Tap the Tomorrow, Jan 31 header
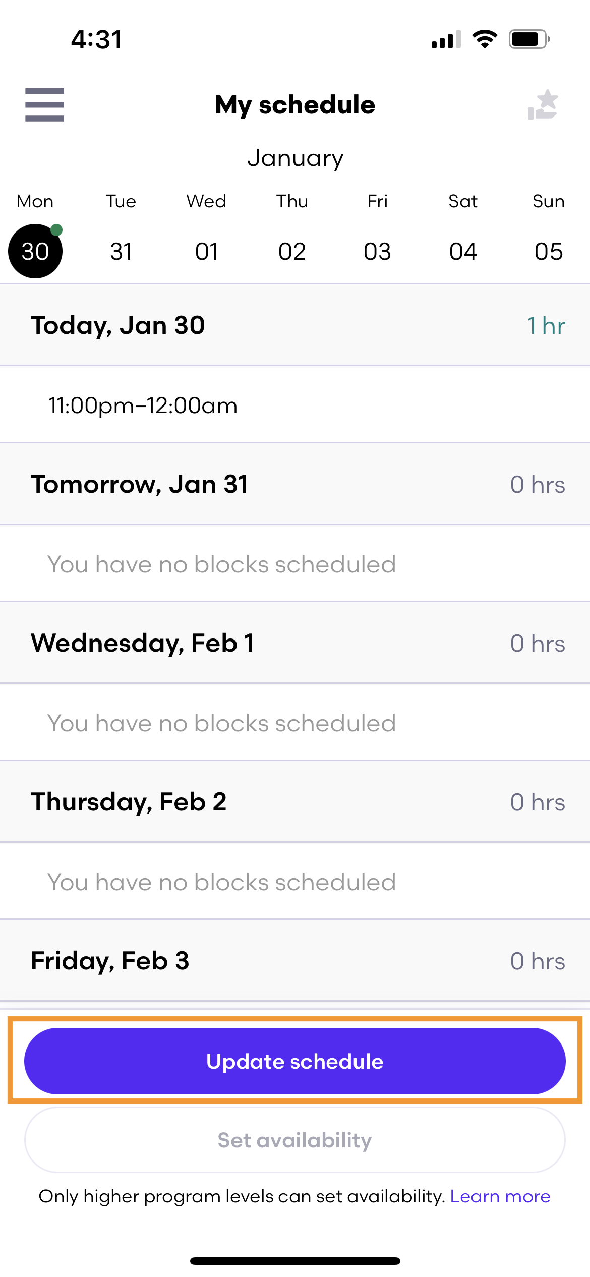Image resolution: width=590 pixels, height=1277 pixels. click(295, 484)
